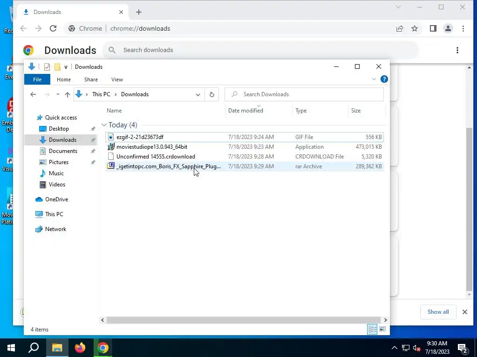Image resolution: width=477 pixels, height=357 pixels.
Task: Select the ezgif-2-21d23673df file
Action: pos(244,137)
